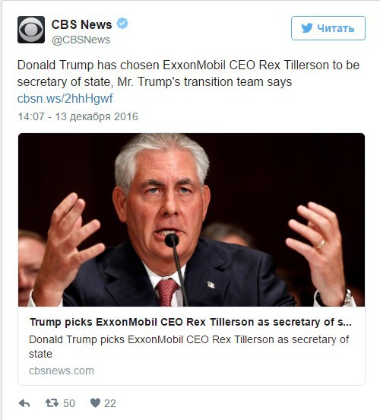Click the Читать follow button
The image size is (380, 420).
(328, 28)
